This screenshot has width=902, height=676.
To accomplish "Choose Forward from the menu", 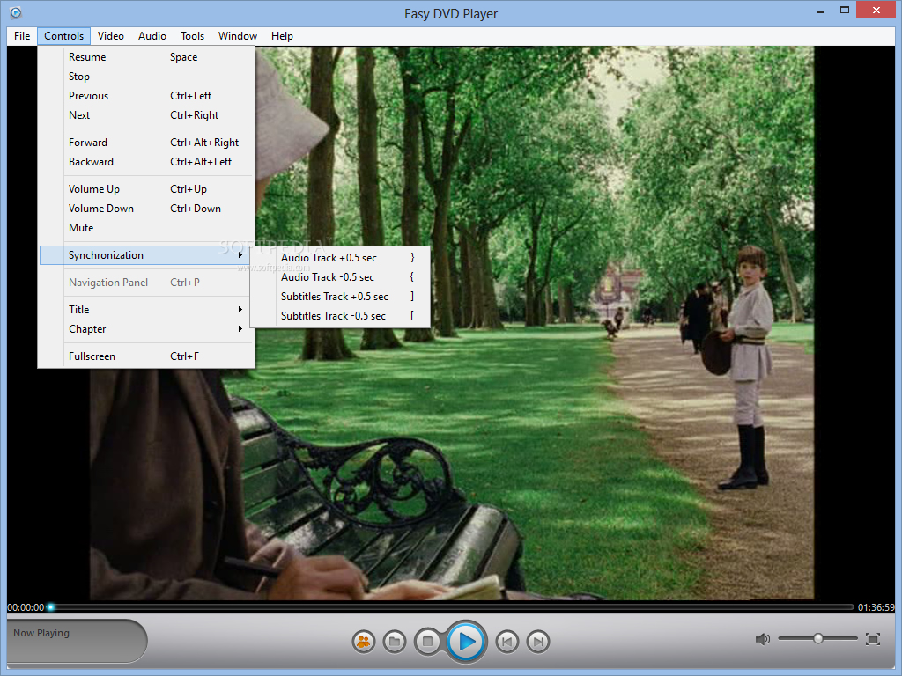I will (x=147, y=143).
